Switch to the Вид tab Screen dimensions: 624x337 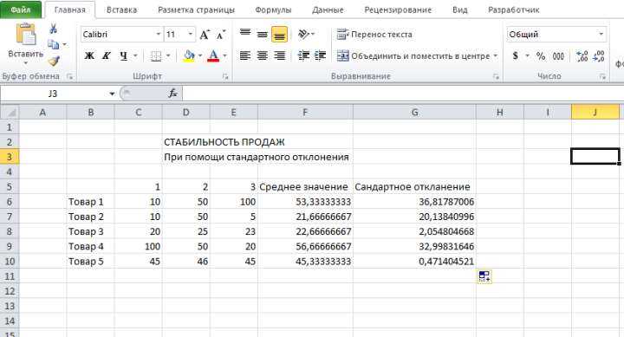click(x=459, y=10)
